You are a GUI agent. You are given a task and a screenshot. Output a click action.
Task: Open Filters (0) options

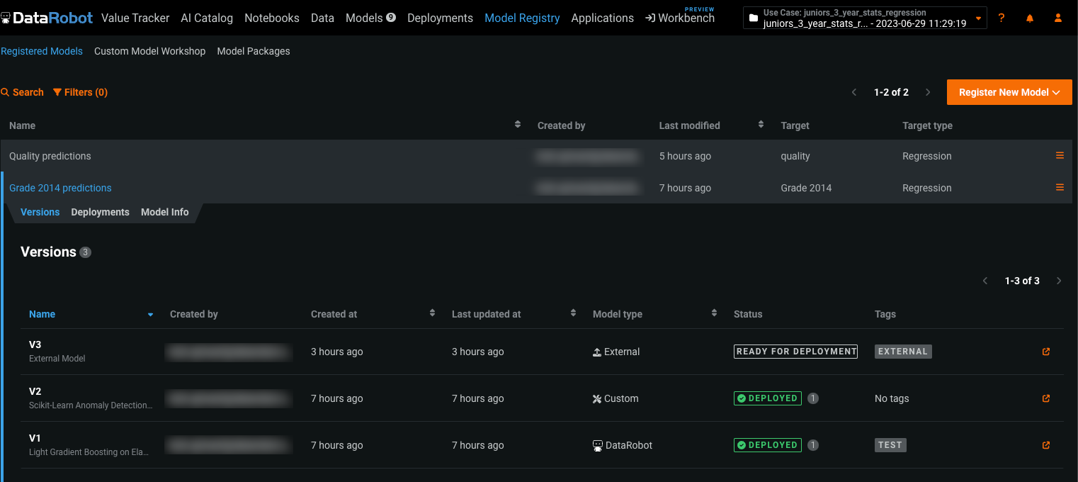click(x=80, y=92)
